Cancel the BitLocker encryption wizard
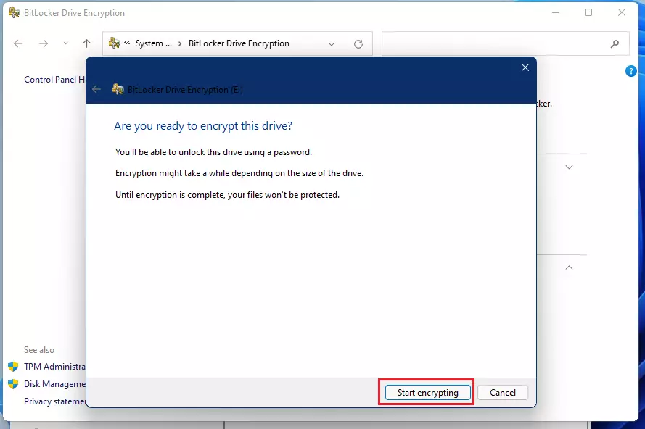 502,393
